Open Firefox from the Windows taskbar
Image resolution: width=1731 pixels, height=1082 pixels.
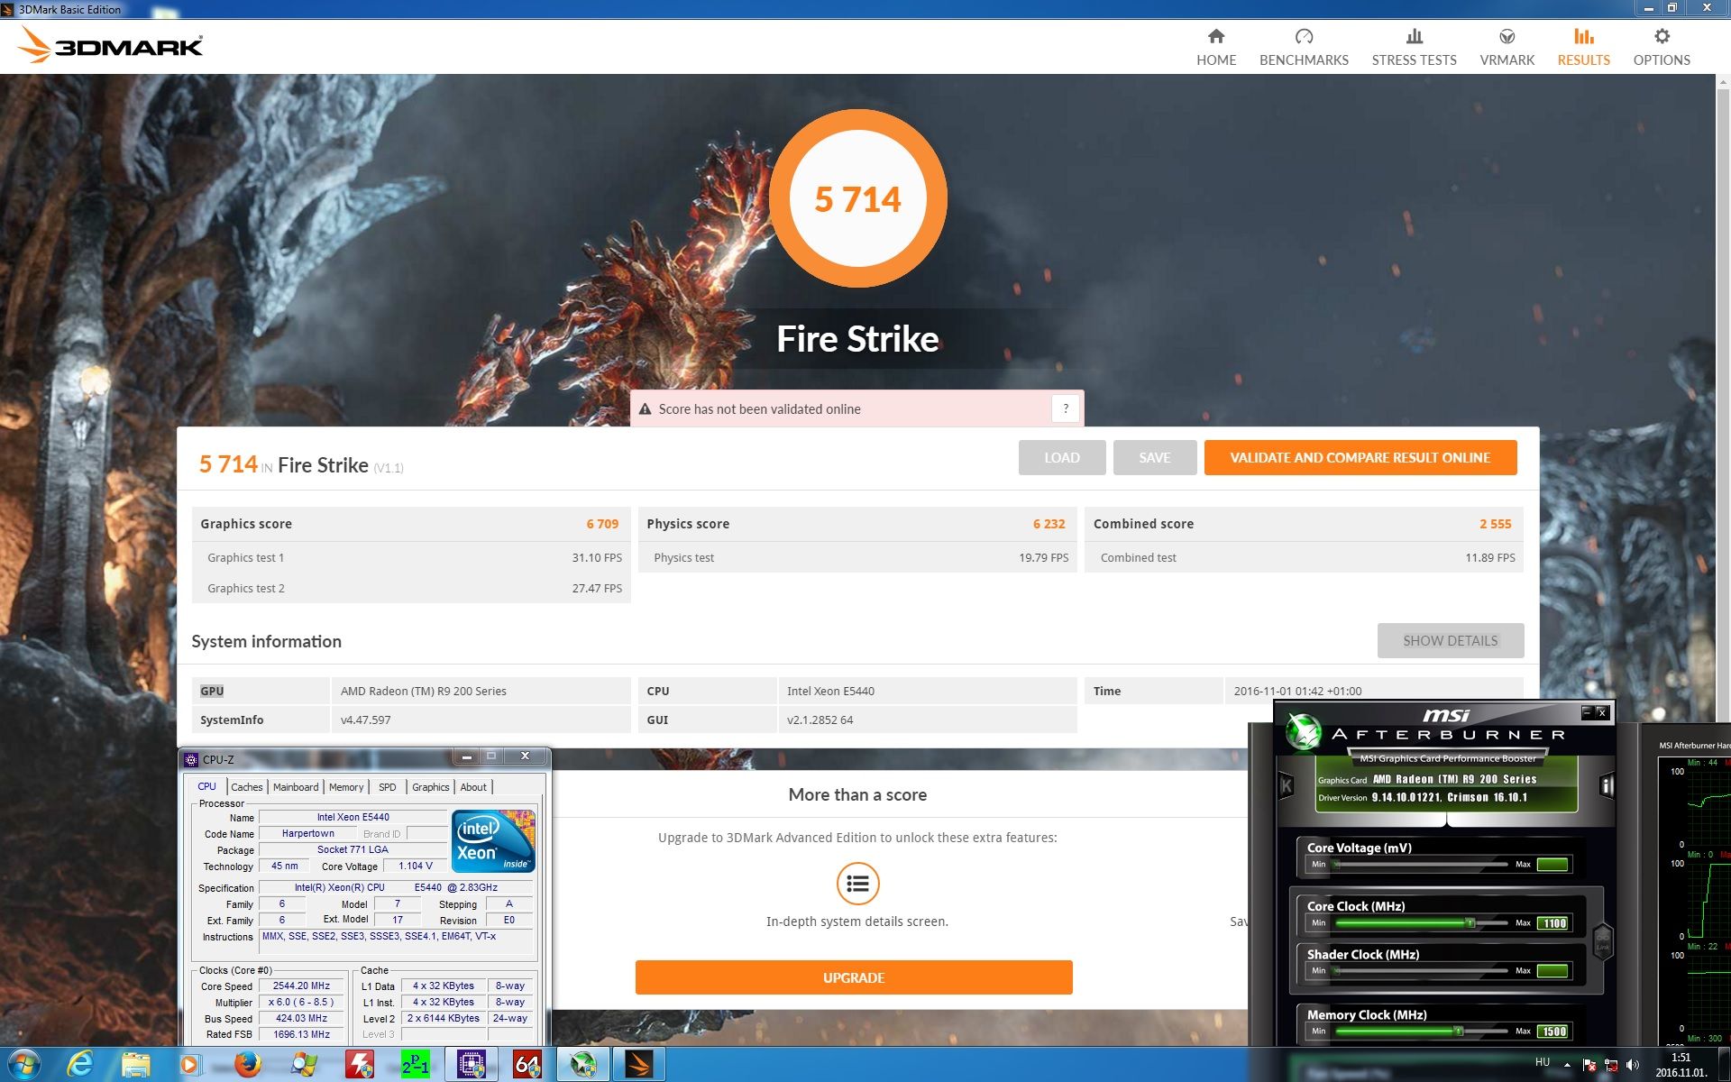tap(247, 1065)
